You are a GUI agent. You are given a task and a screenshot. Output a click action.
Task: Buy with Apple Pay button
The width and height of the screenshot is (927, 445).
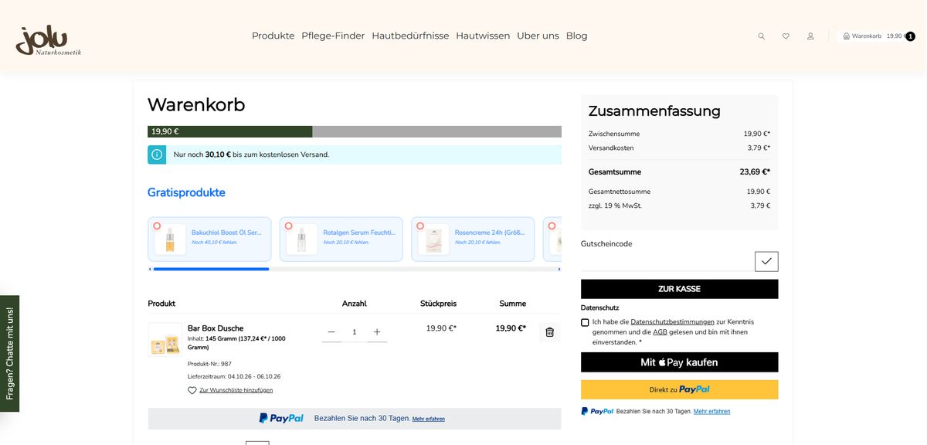pos(680,362)
